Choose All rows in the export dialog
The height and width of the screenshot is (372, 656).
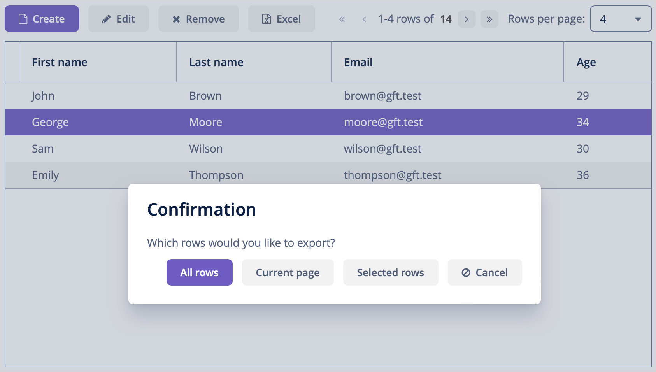(200, 272)
